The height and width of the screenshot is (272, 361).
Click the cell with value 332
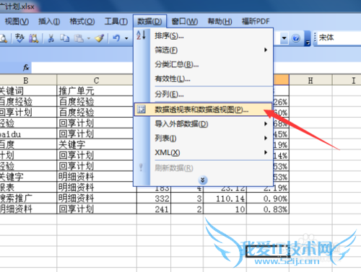[154, 198]
